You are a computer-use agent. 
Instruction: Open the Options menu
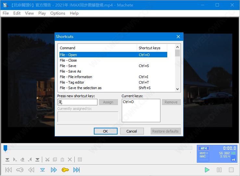(58, 13)
